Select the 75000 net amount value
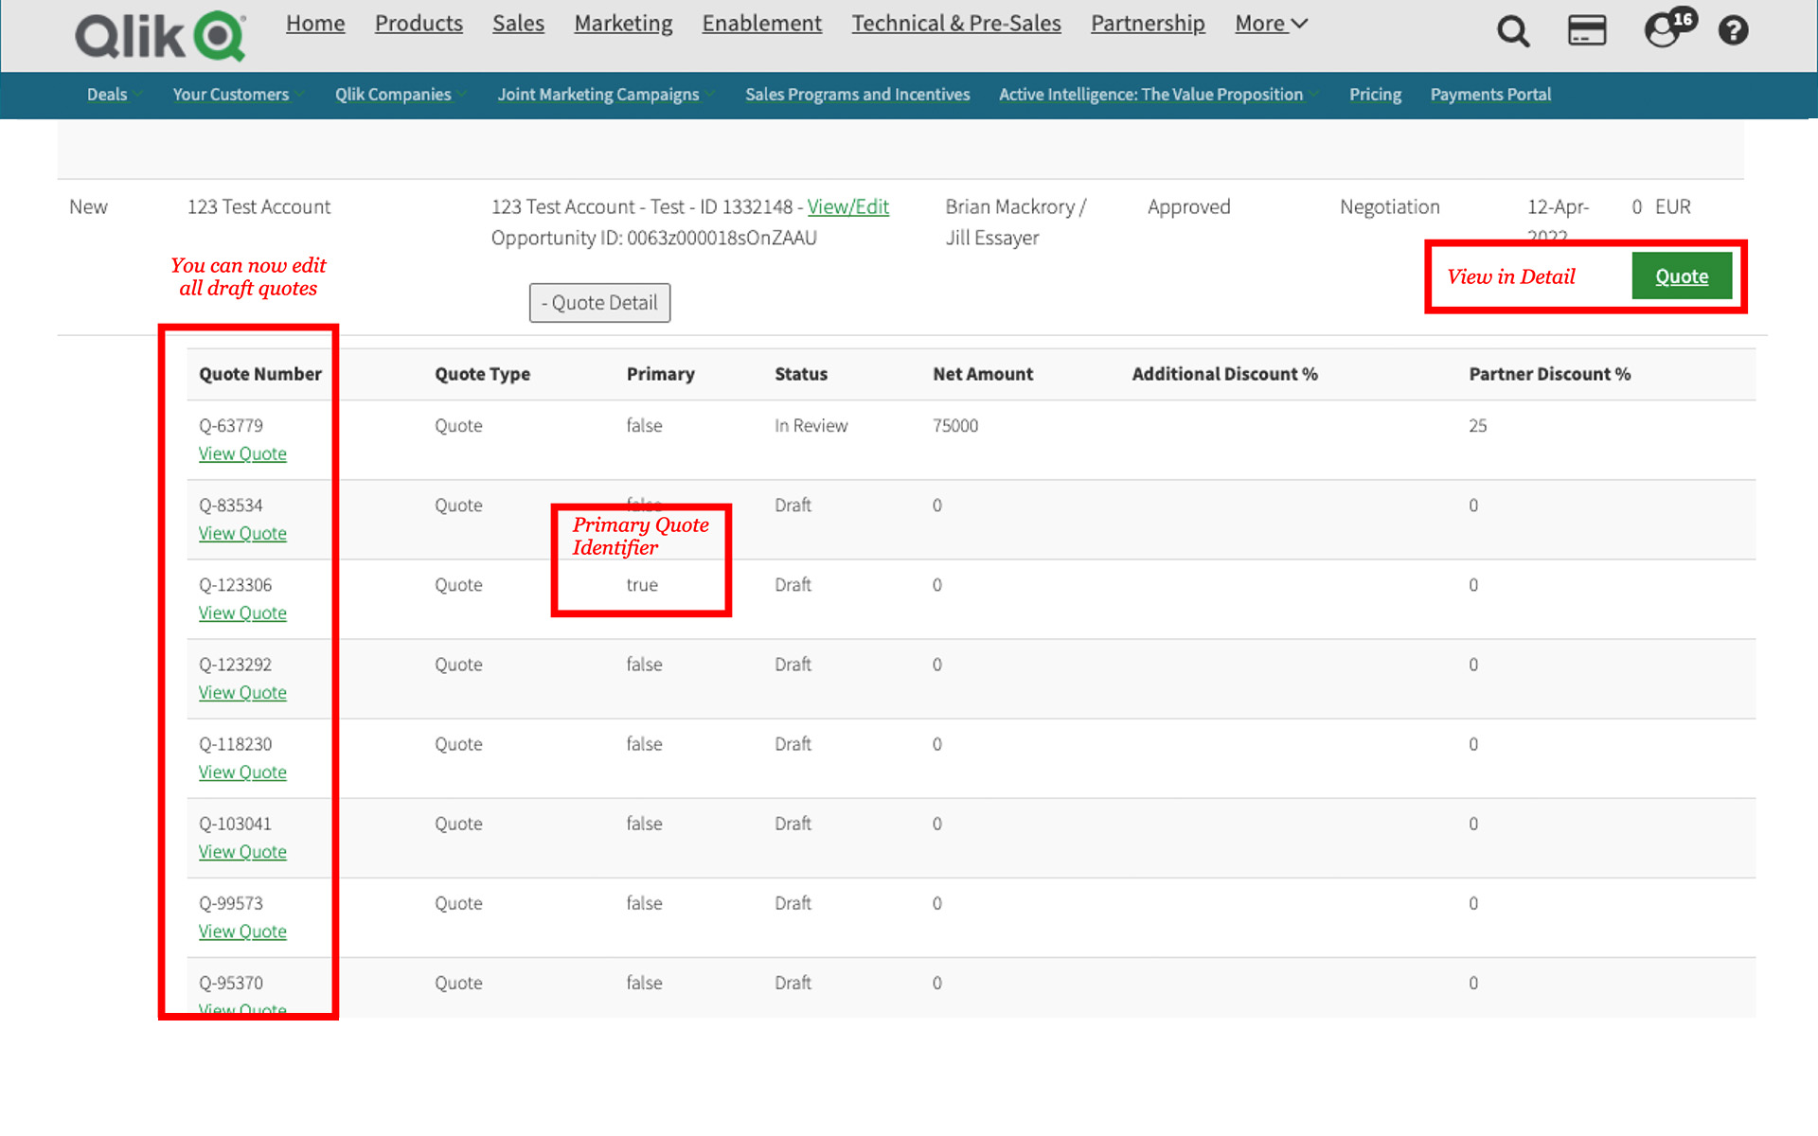The width and height of the screenshot is (1818, 1136). click(955, 426)
